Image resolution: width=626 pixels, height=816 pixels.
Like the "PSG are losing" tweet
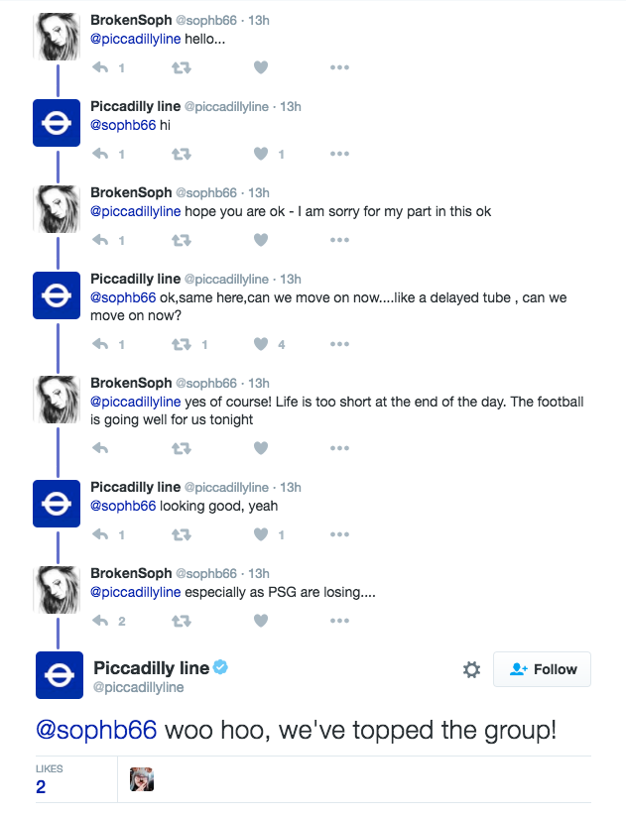pos(261,621)
